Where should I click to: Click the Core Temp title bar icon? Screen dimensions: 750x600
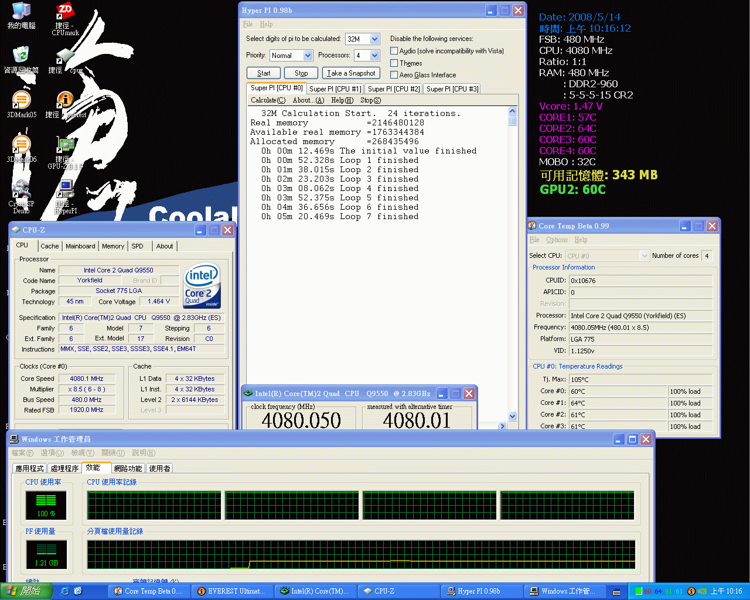[532, 226]
